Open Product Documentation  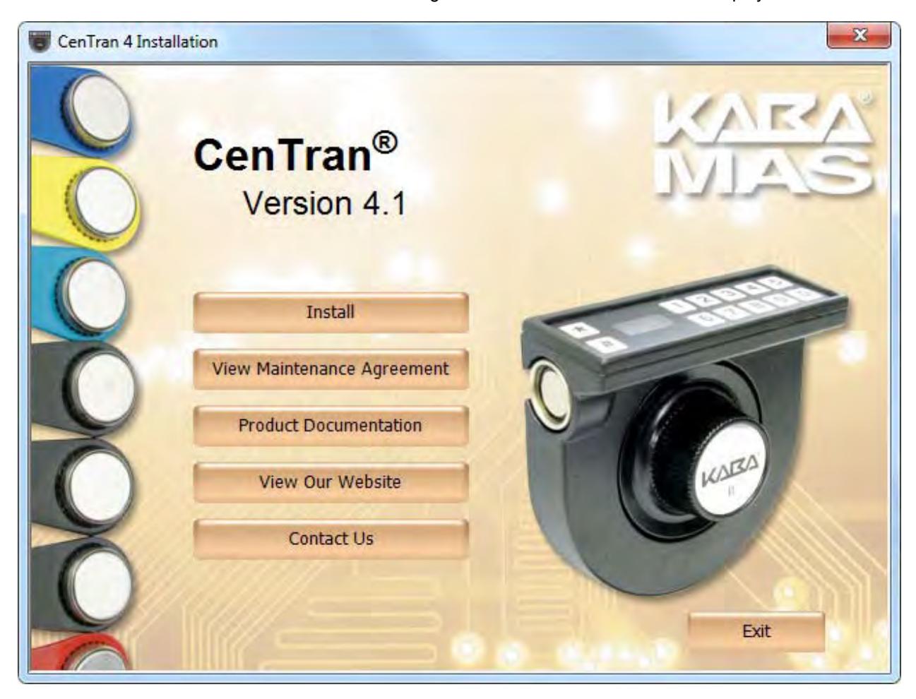(x=331, y=425)
